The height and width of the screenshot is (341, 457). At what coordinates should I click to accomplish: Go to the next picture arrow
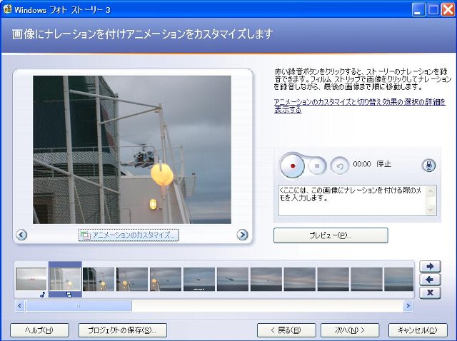click(242, 234)
